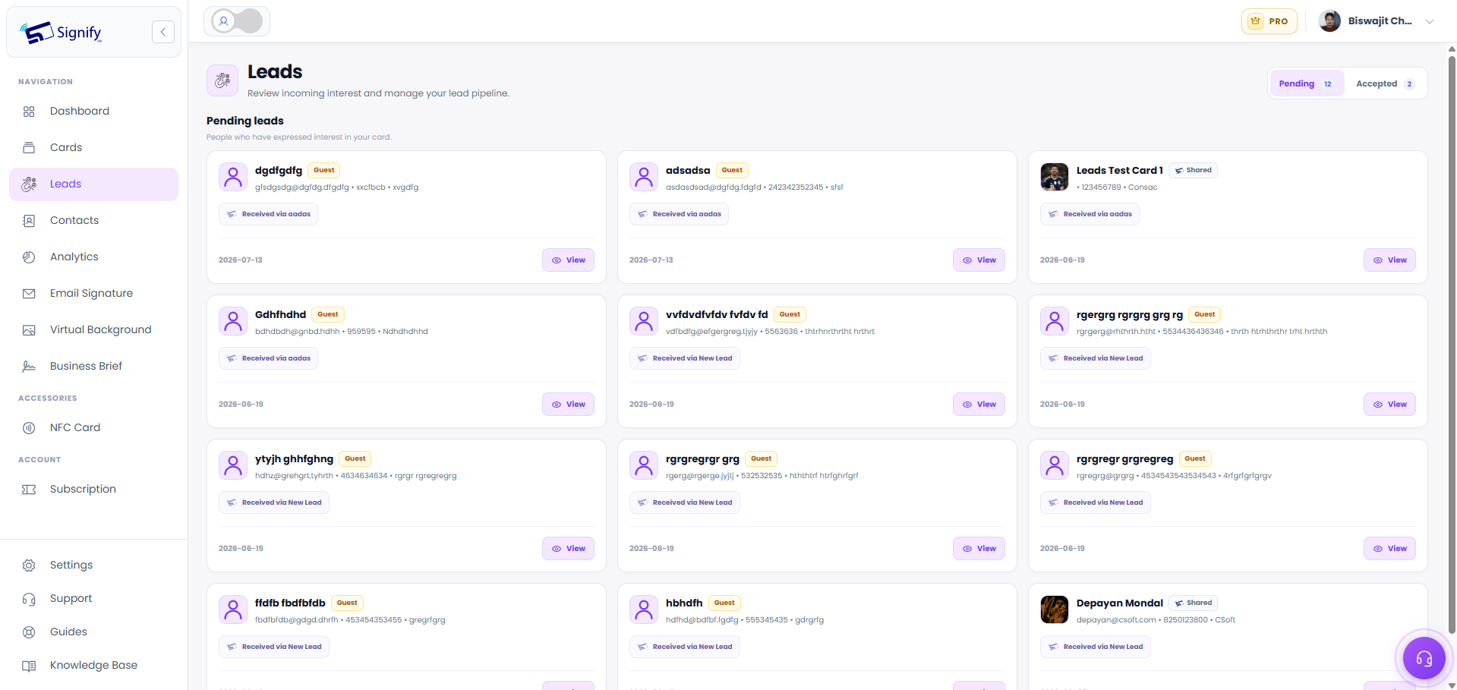Click the Subscription ticket icon
Image resolution: width=1457 pixels, height=690 pixels.
pyautogui.click(x=29, y=490)
